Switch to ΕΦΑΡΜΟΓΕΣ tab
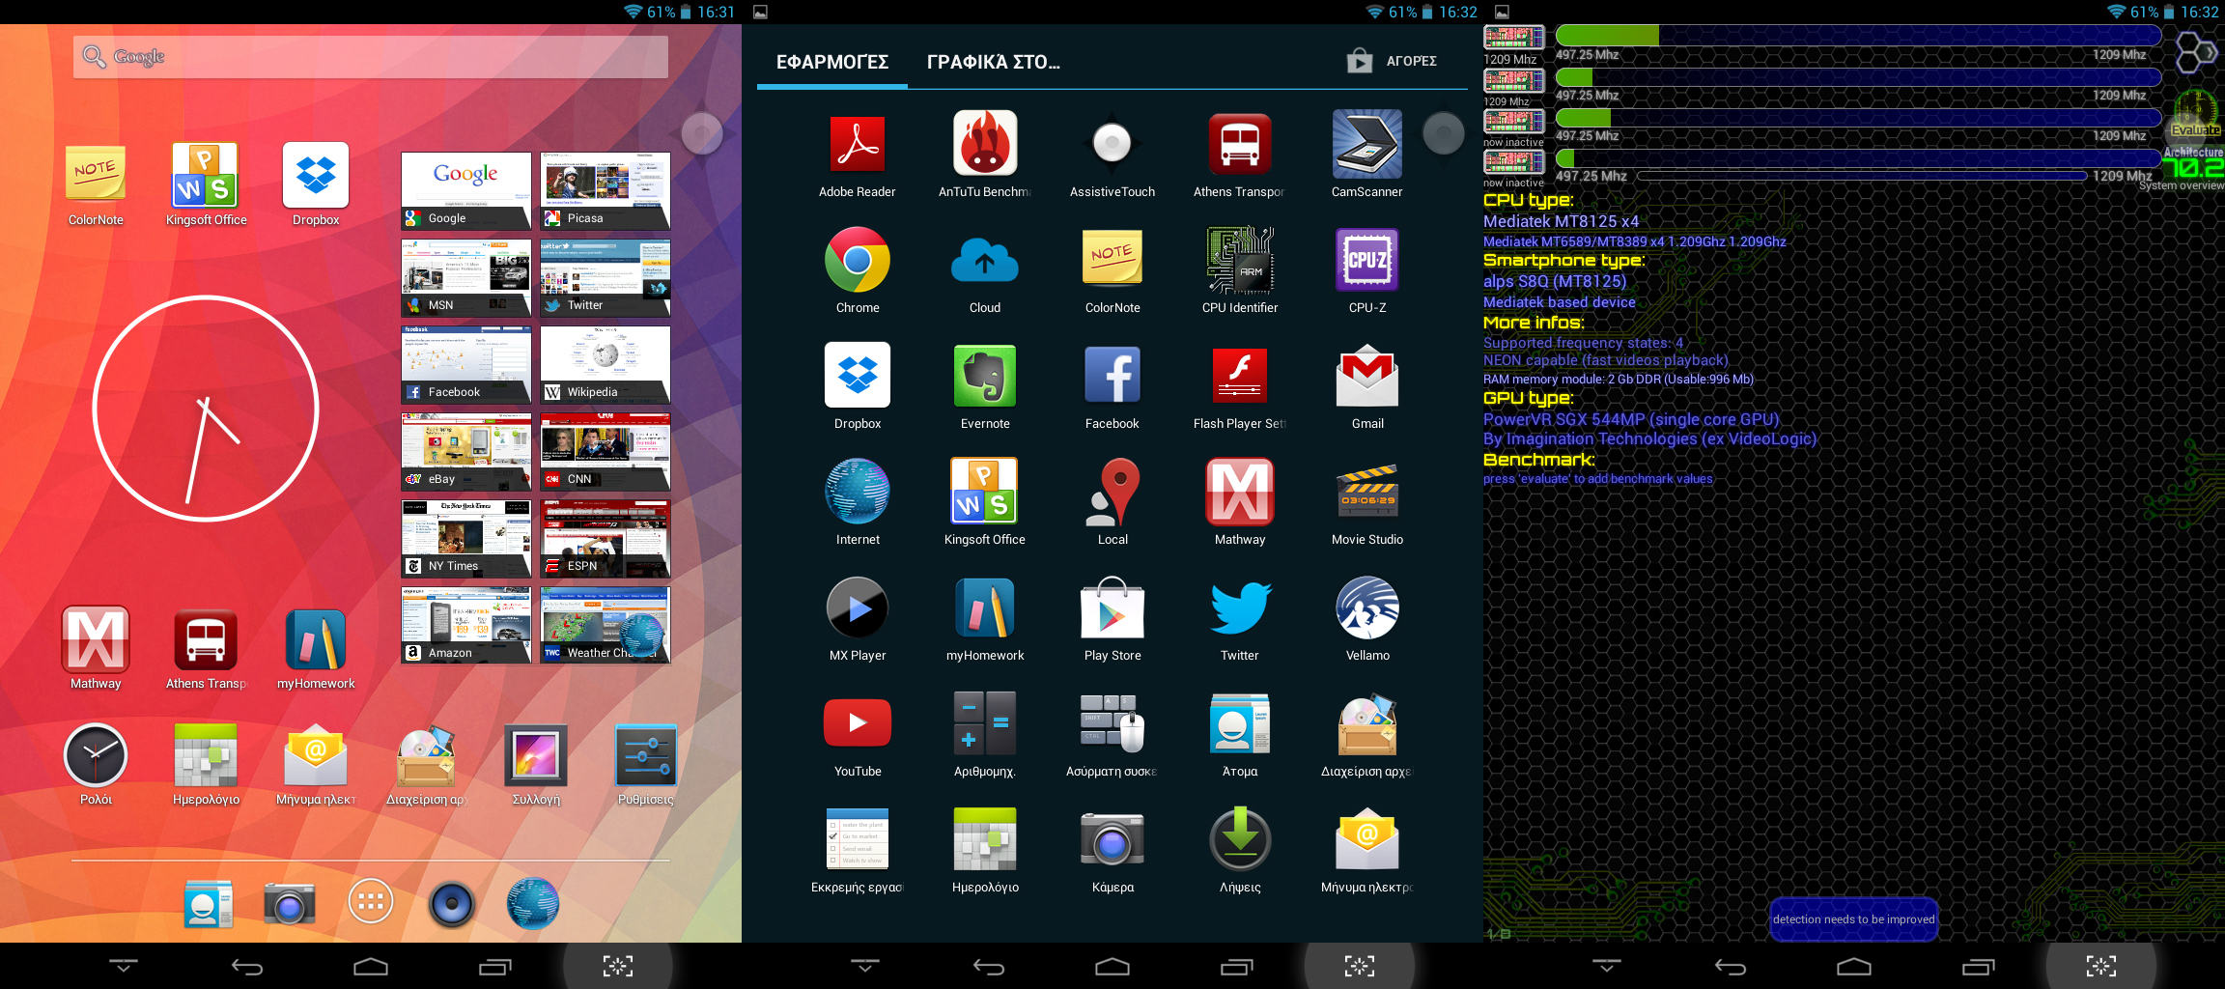Viewport: 2225px width, 989px height. coord(832,62)
